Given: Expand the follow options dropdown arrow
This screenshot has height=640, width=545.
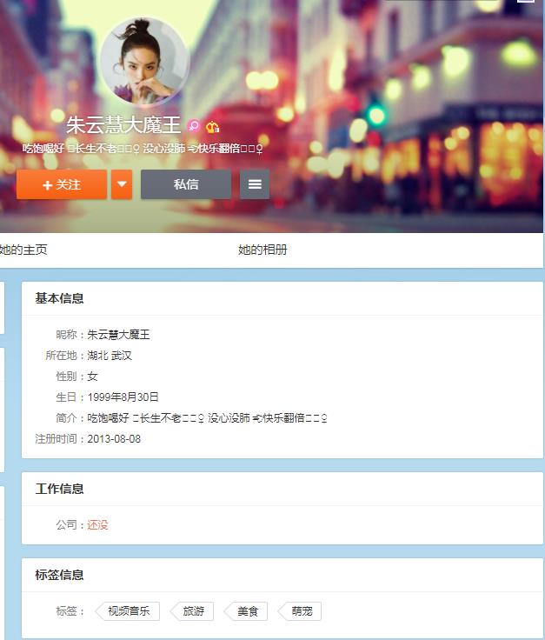Looking at the screenshot, I should click(122, 184).
